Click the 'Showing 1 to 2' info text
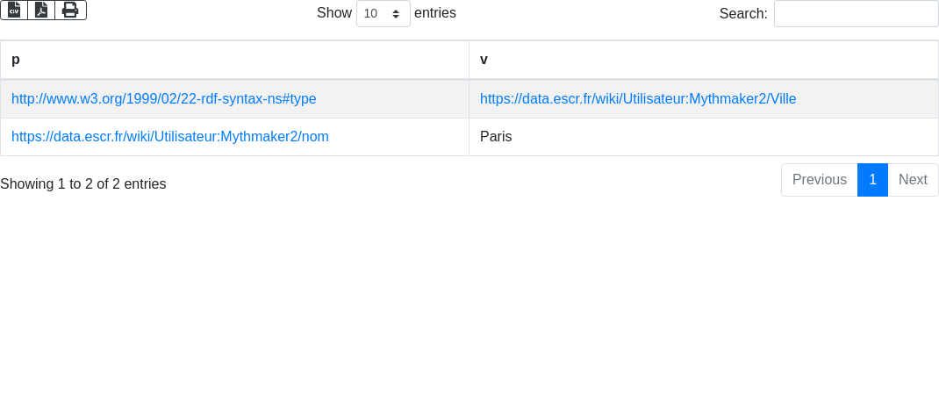Image resolution: width=939 pixels, height=395 pixels. pyautogui.click(x=83, y=184)
